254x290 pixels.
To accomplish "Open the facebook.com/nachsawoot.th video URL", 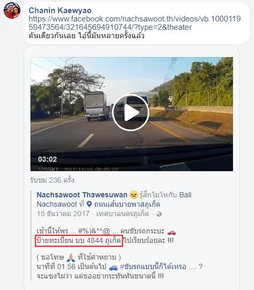I will click(x=134, y=23).
